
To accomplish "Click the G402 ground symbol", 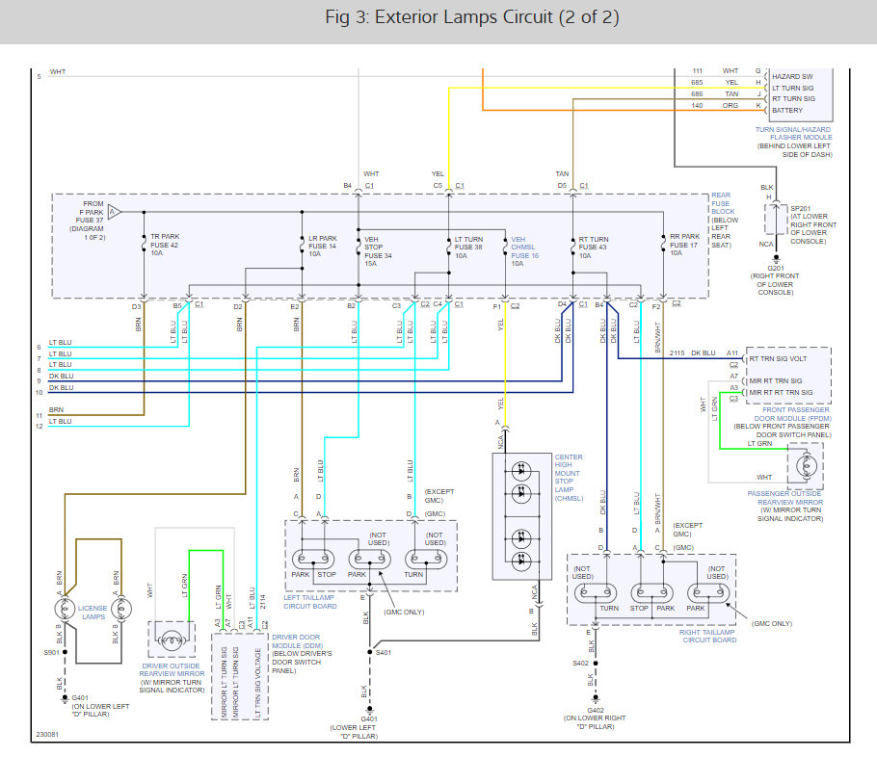I will 596,699.
